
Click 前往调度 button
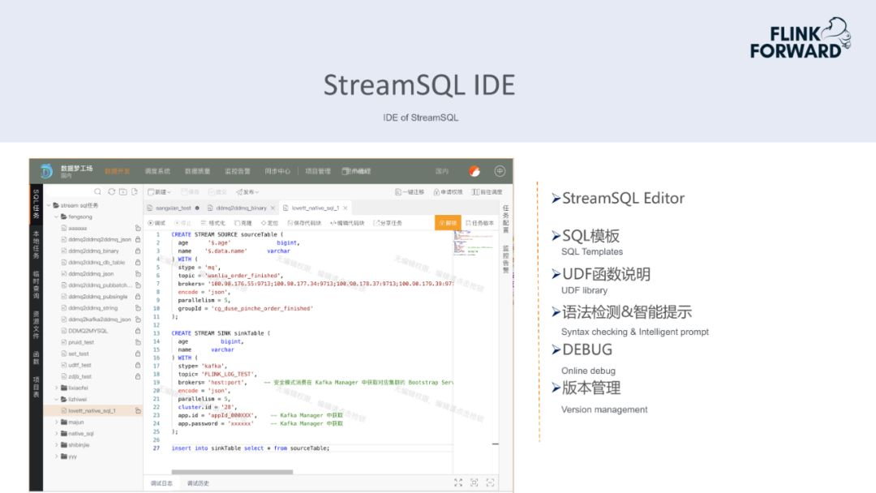(487, 191)
